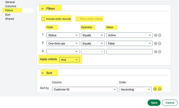179x108 pixels.
Task: Click the Save button
Action: (154, 103)
